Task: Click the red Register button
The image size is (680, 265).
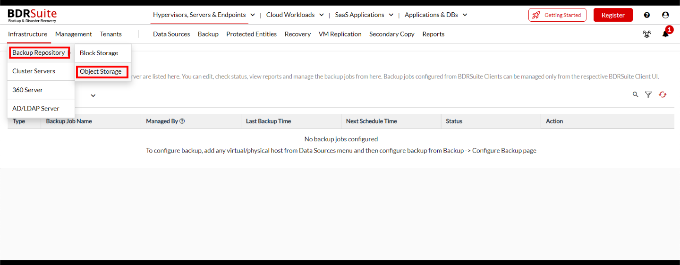Action: (x=613, y=15)
